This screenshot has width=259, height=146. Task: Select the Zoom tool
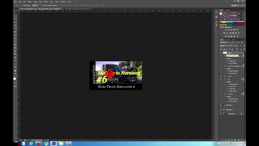coord(15,74)
